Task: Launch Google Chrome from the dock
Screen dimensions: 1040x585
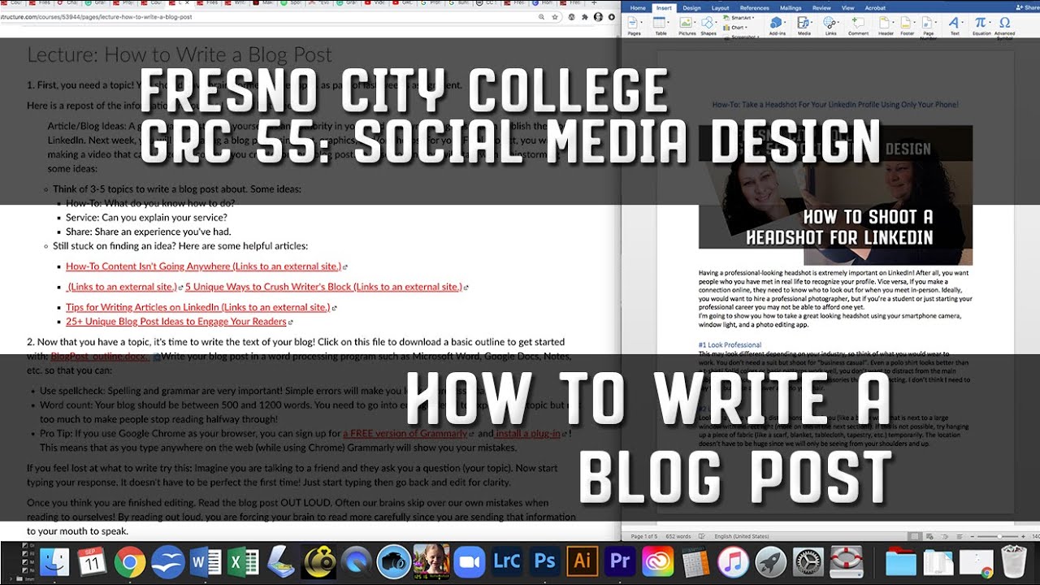Action: 130,562
